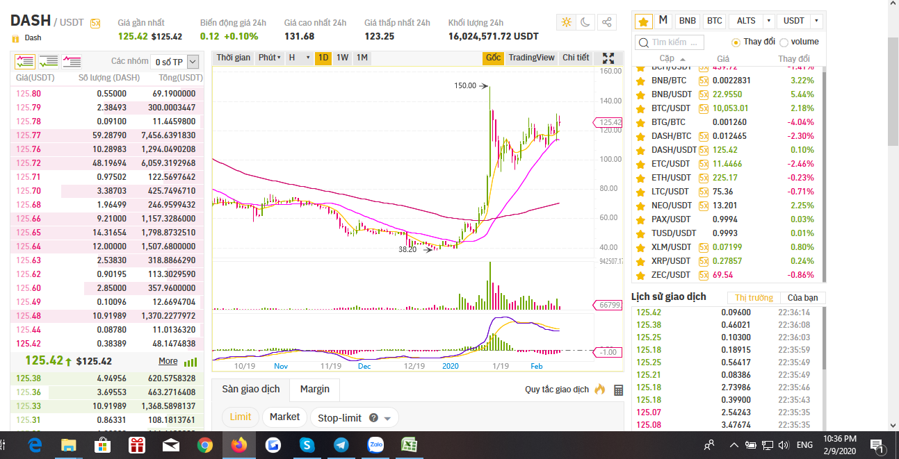
Task: Select BNB market tab
Action: point(688,21)
